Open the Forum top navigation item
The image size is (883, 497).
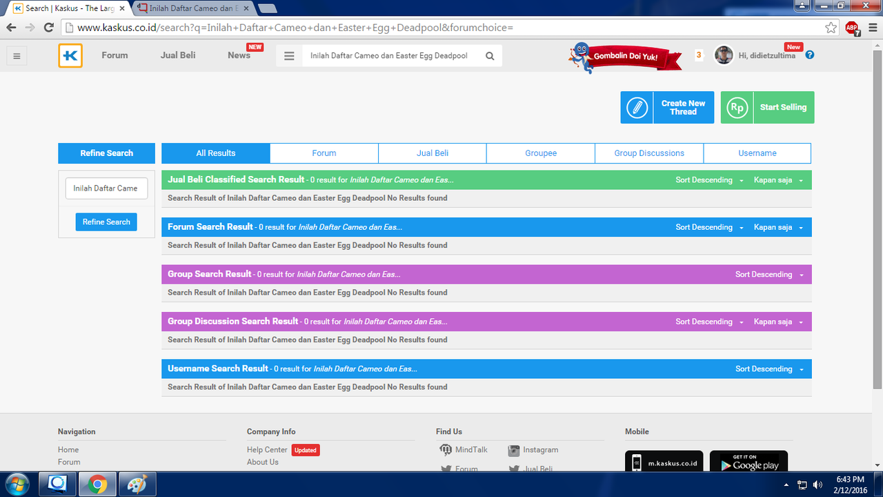click(x=115, y=55)
